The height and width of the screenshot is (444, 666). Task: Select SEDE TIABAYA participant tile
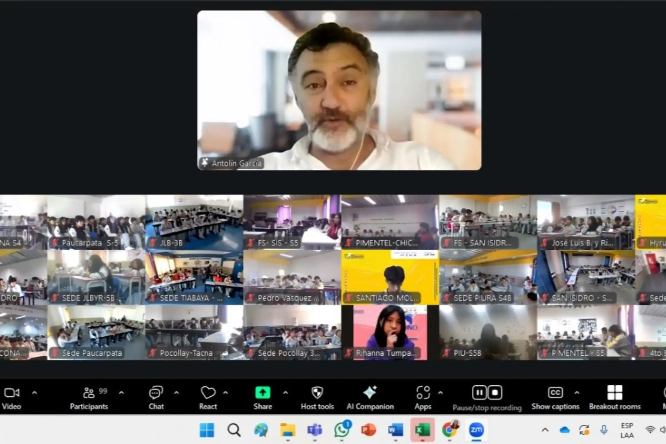click(x=194, y=277)
